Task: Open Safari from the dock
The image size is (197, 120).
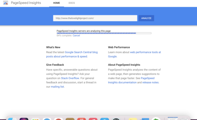Action: tap(47, 119)
